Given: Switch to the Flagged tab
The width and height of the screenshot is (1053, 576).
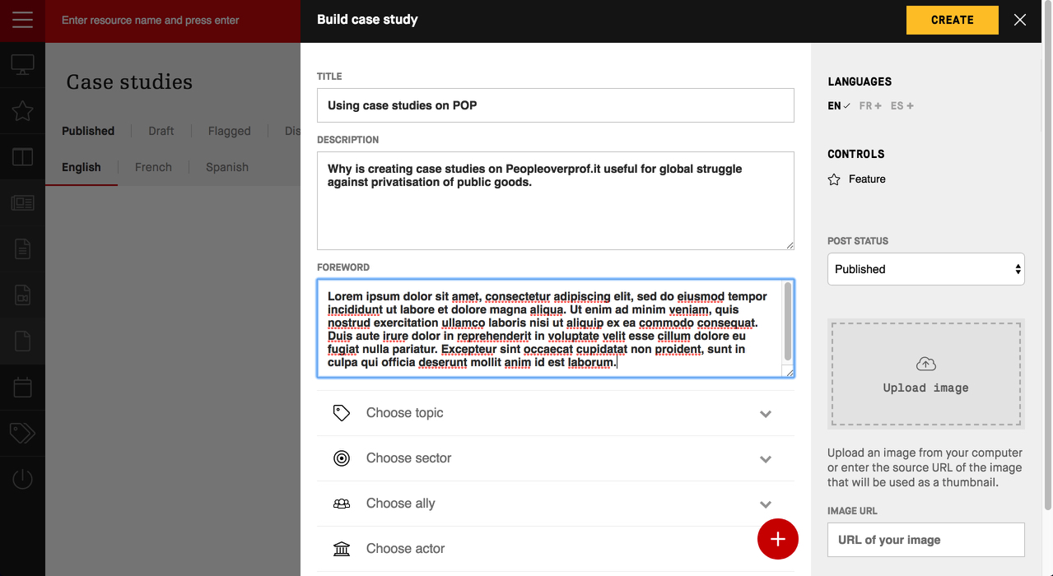Looking at the screenshot, I should click(x=230, y=131).
